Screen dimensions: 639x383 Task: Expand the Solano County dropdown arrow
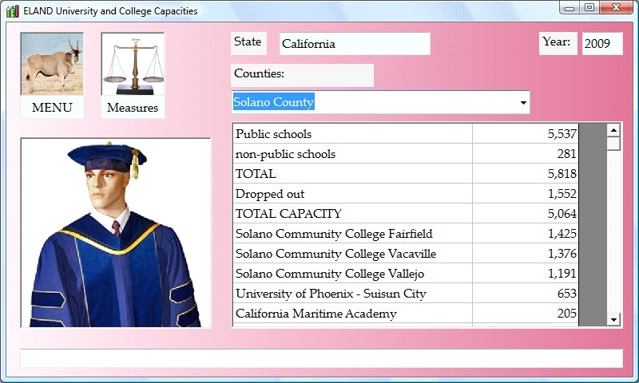tap(523, 103)
